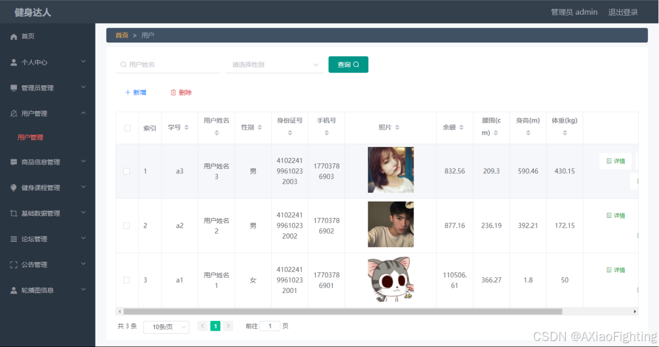Open the photo thumbnail of user a2
This screenshot has height=347, width=659.
pyautogui.click(x=391, y=224)
